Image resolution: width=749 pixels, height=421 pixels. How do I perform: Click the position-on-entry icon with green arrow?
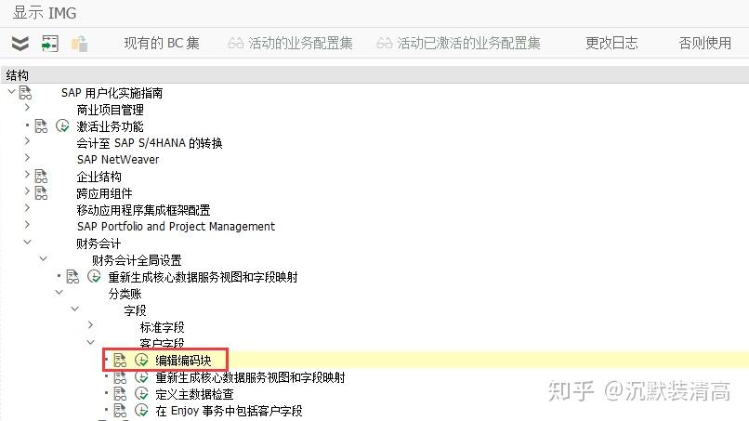pos(49,44)
